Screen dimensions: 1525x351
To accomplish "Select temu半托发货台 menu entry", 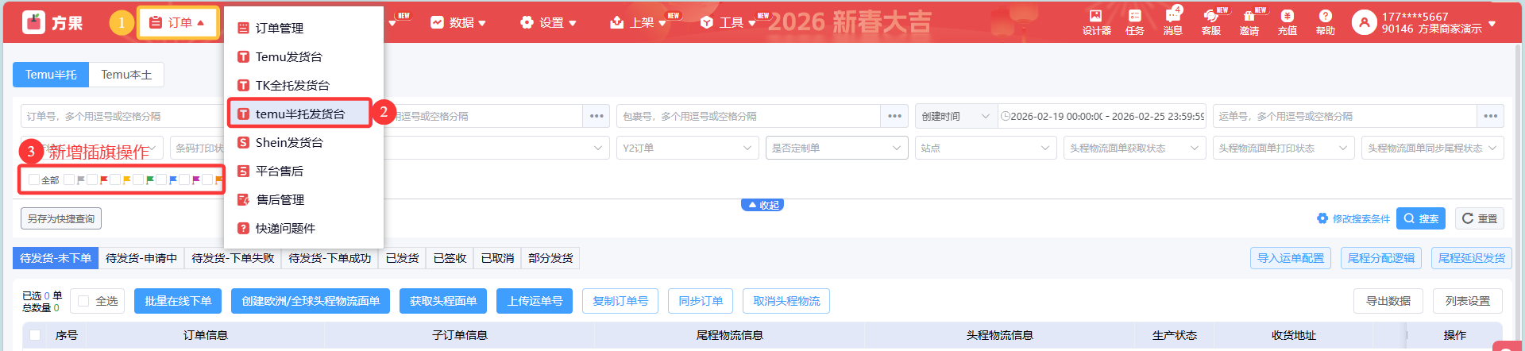I will 300,114.
